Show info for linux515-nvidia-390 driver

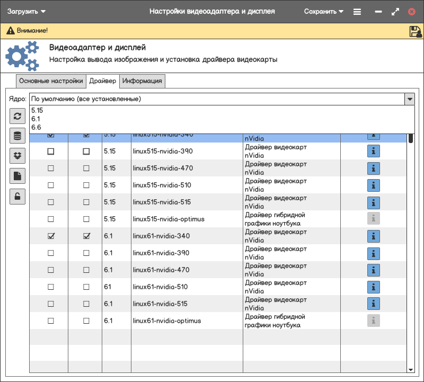point(374,152)
